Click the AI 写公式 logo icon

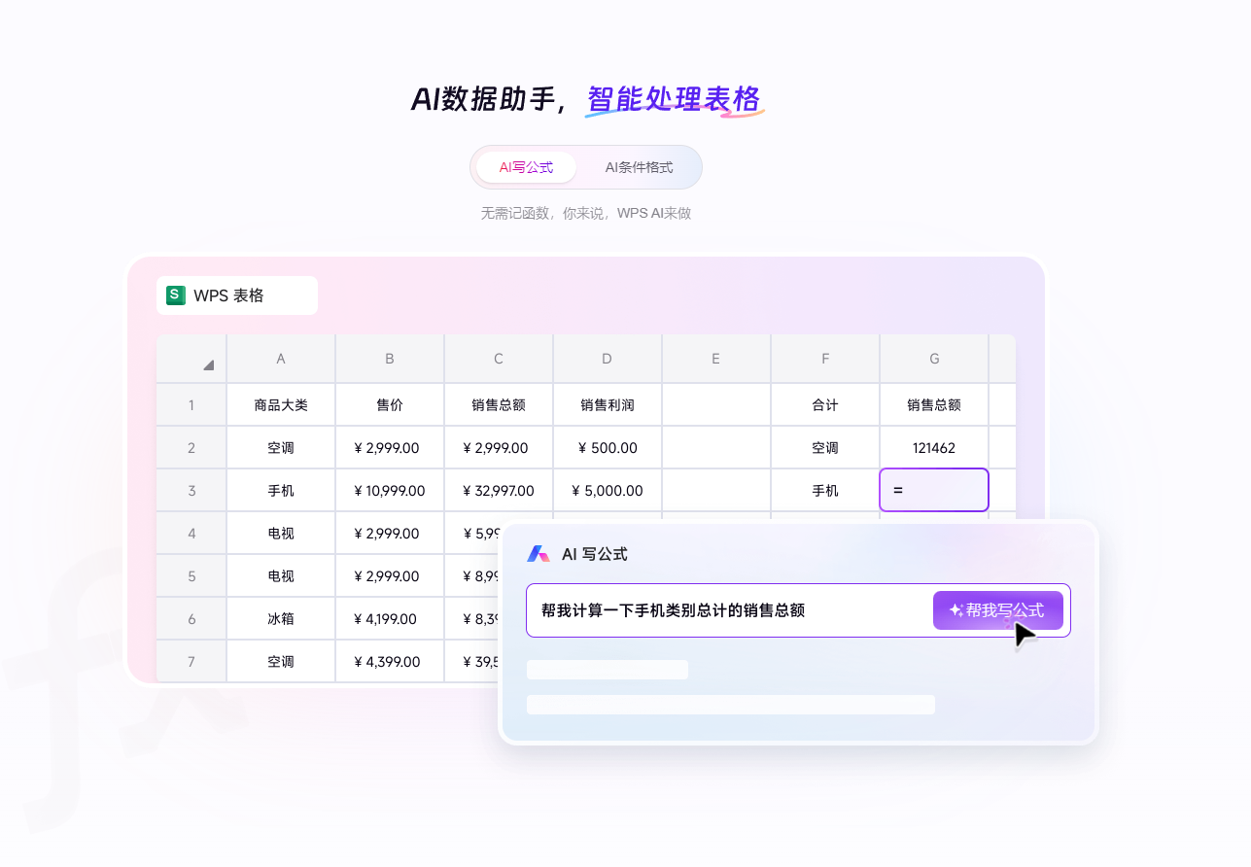click(539, 554)
